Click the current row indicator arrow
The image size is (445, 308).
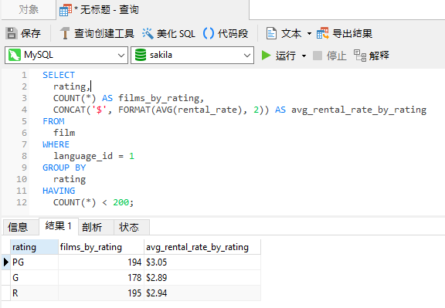coord(6,262)
